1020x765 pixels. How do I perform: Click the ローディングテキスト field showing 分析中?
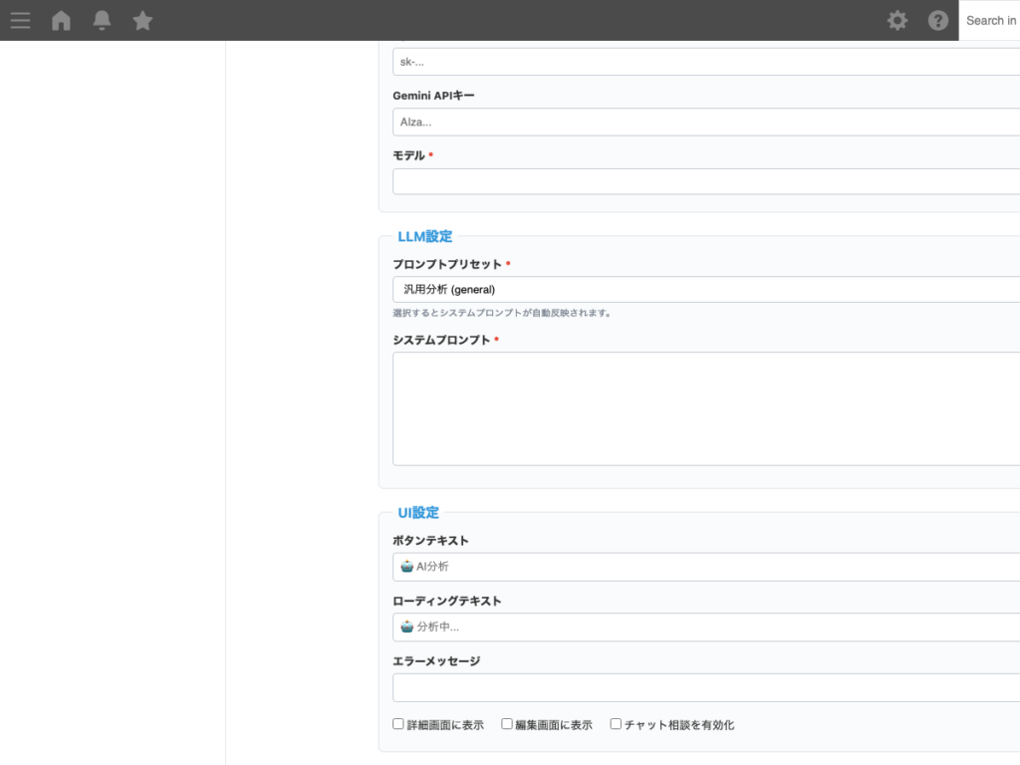(x=697, y=627)
